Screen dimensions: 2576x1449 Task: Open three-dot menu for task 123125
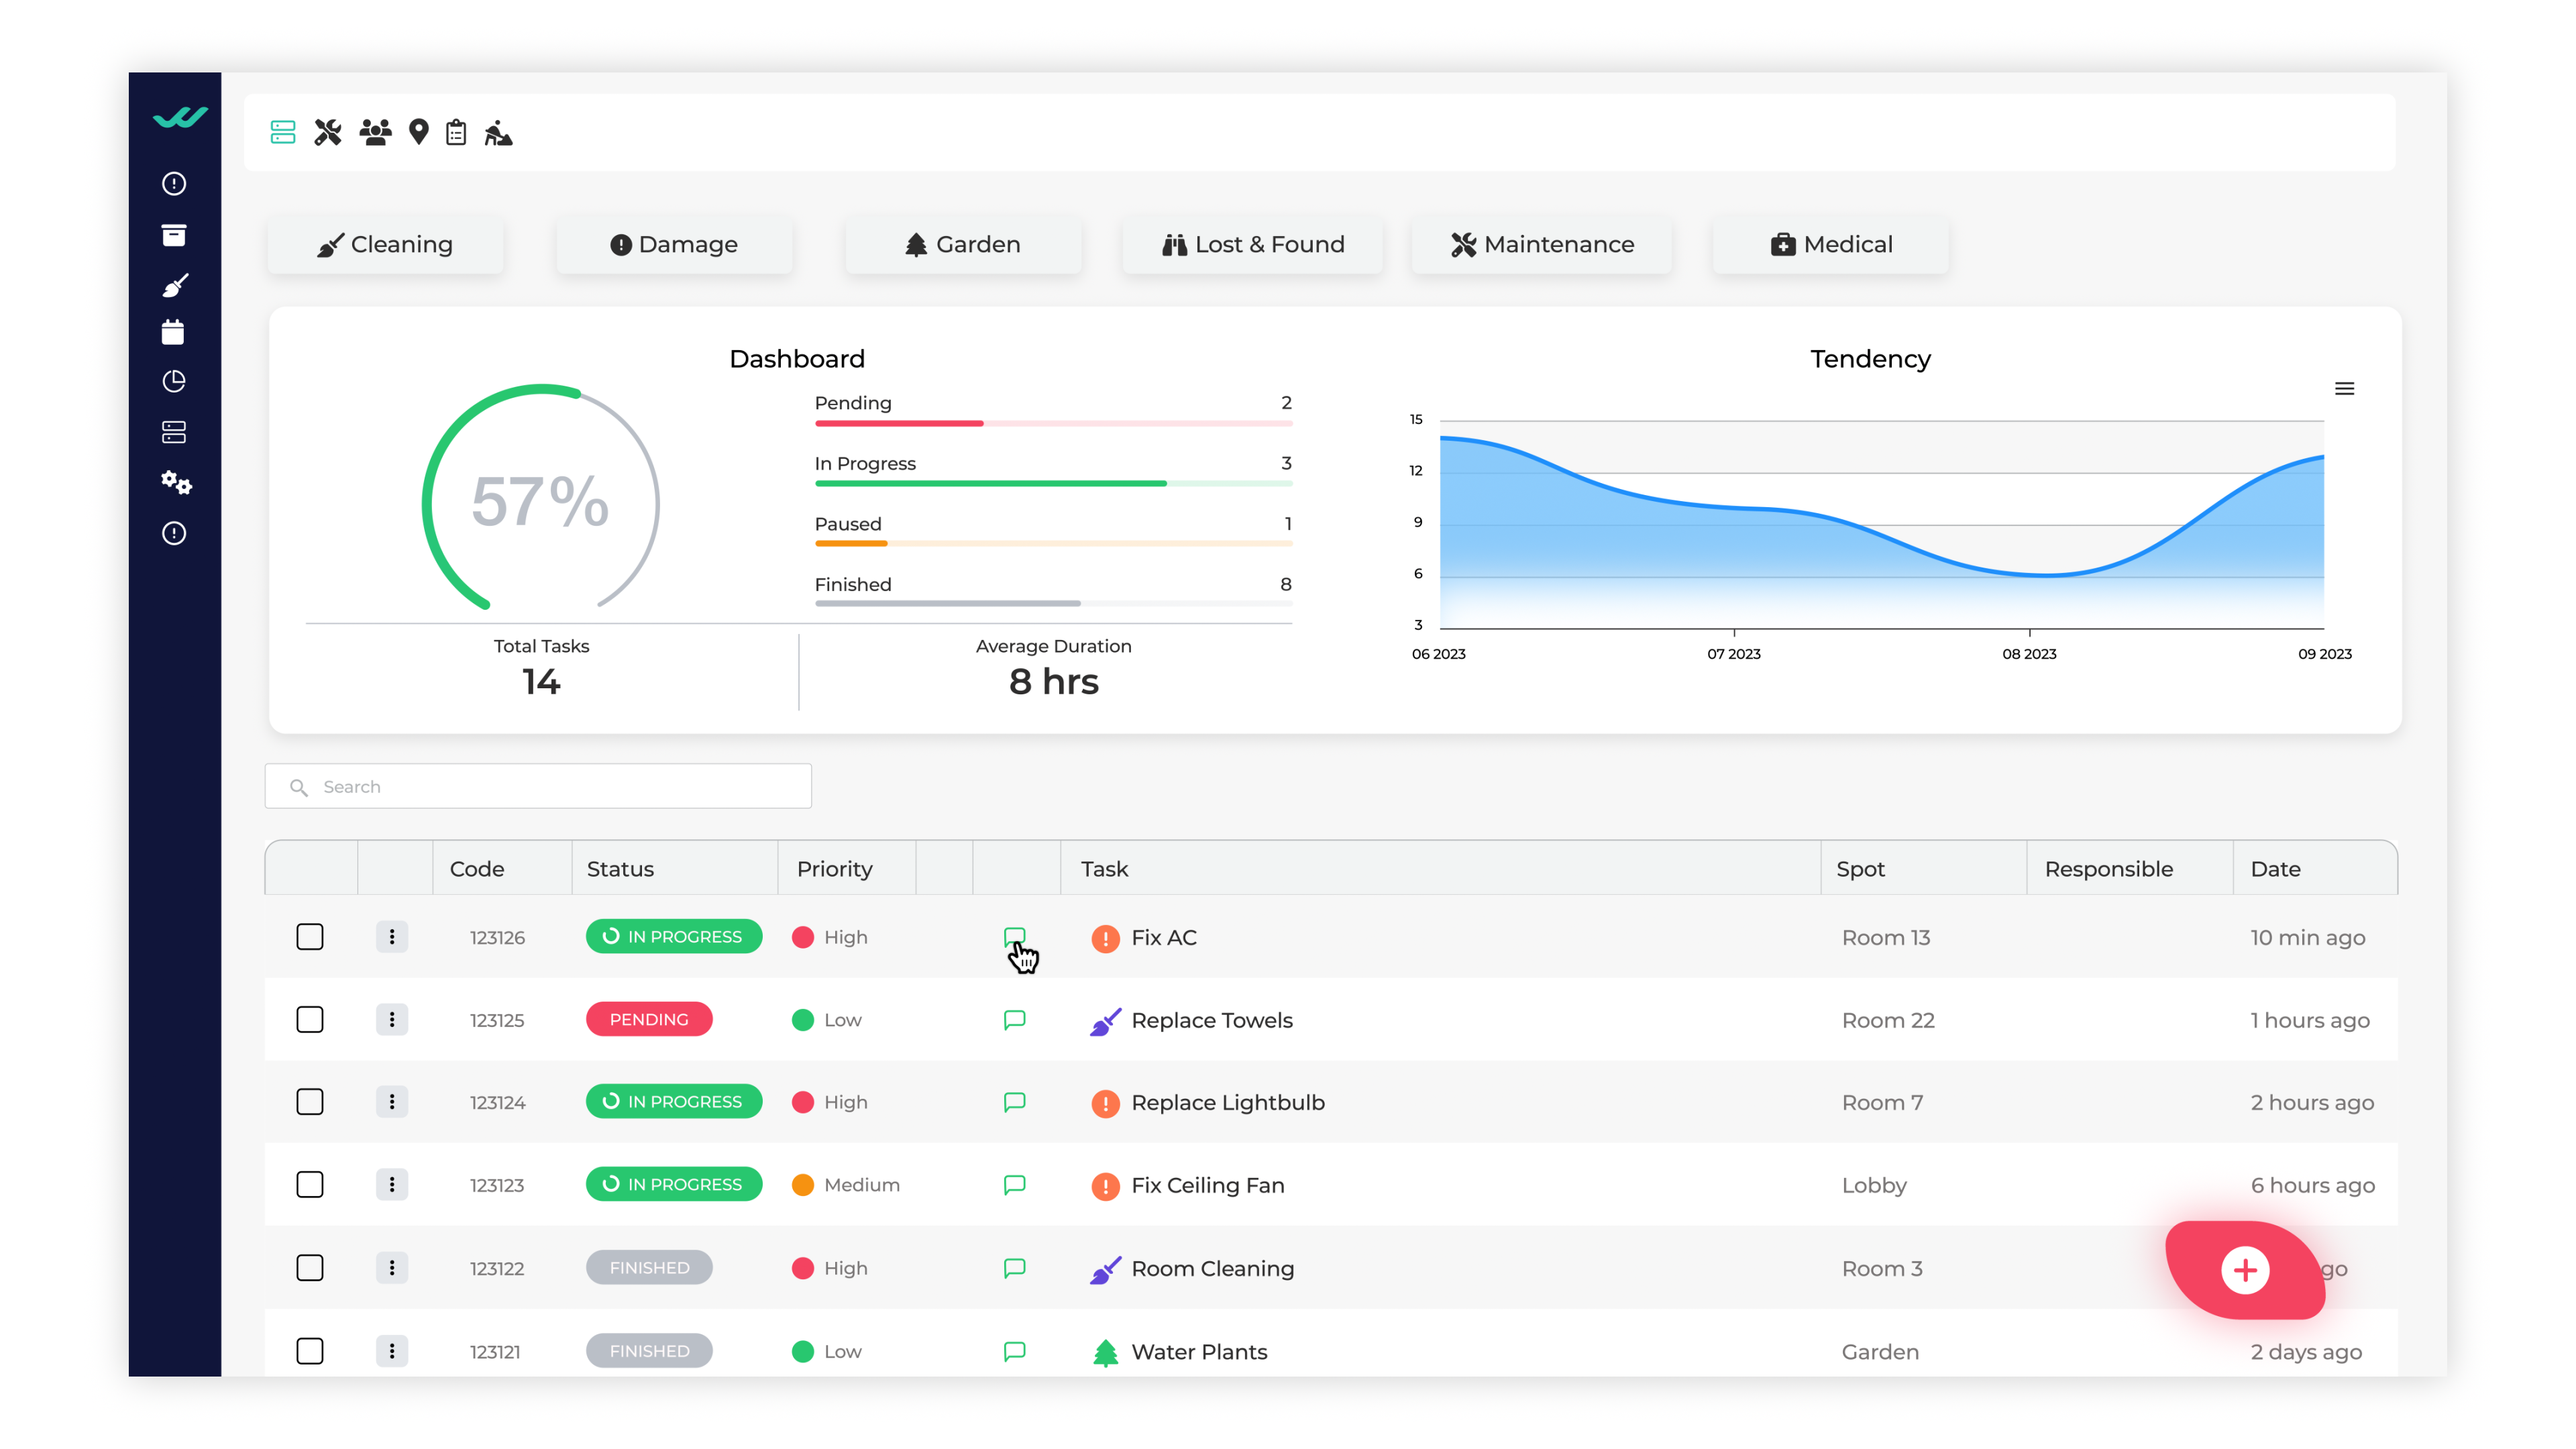point(391,1019)
